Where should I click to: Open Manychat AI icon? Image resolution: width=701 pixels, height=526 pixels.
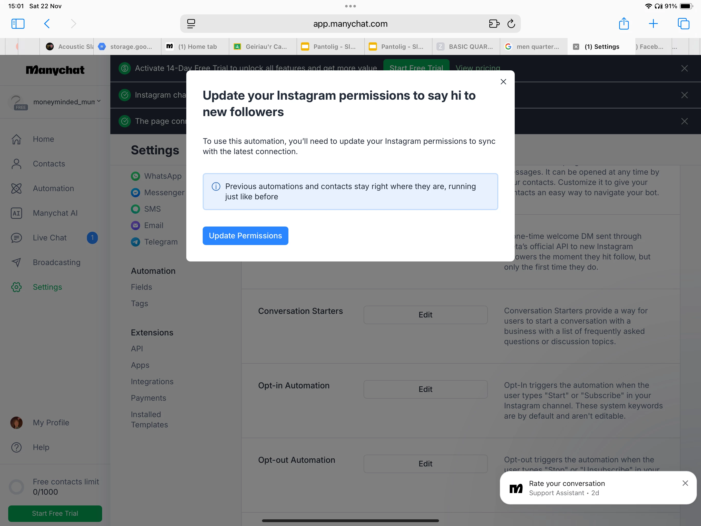coord(16,213)
